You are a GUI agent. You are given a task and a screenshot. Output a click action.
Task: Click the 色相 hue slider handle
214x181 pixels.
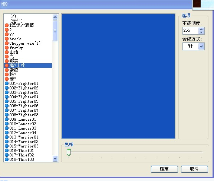pyautogui.click(x=69, y=152)
